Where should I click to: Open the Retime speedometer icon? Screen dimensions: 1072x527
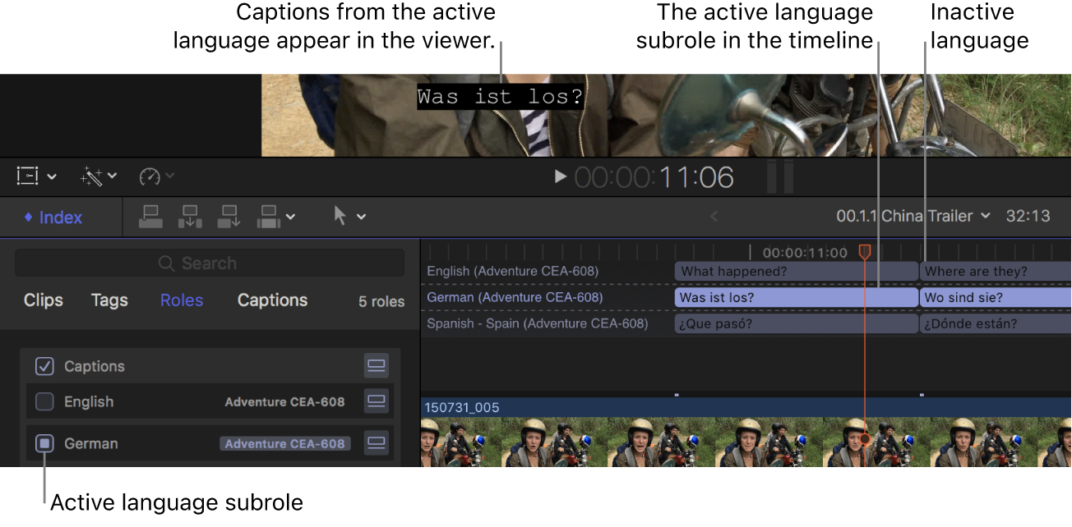150,175
